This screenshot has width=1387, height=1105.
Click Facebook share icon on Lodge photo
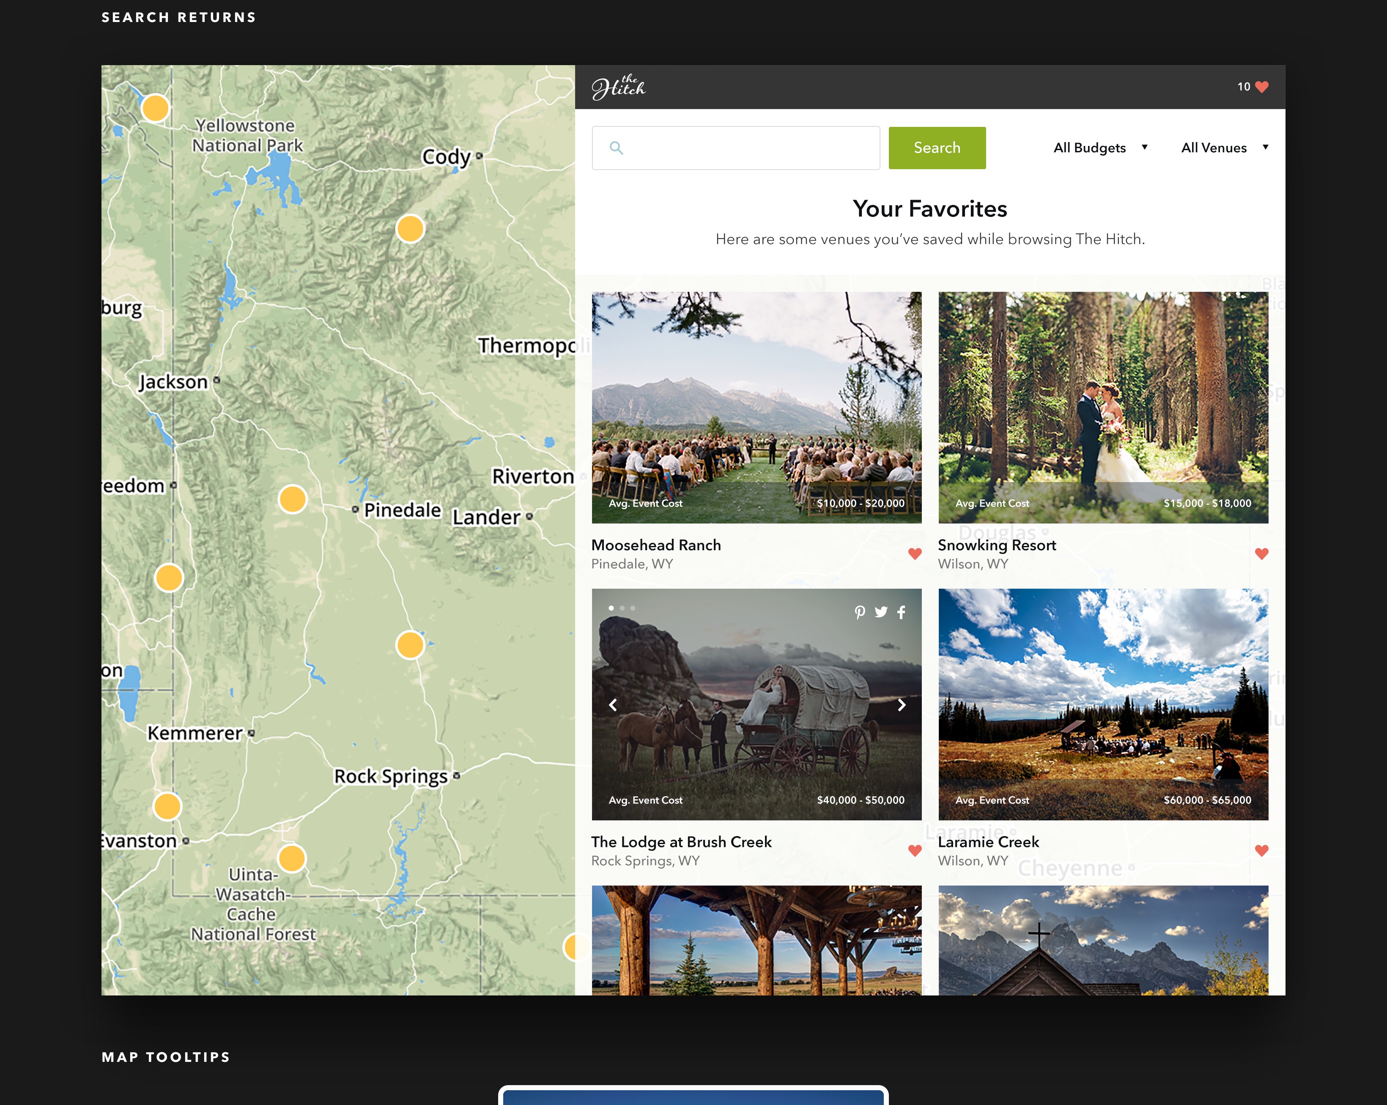click(901, 611)
